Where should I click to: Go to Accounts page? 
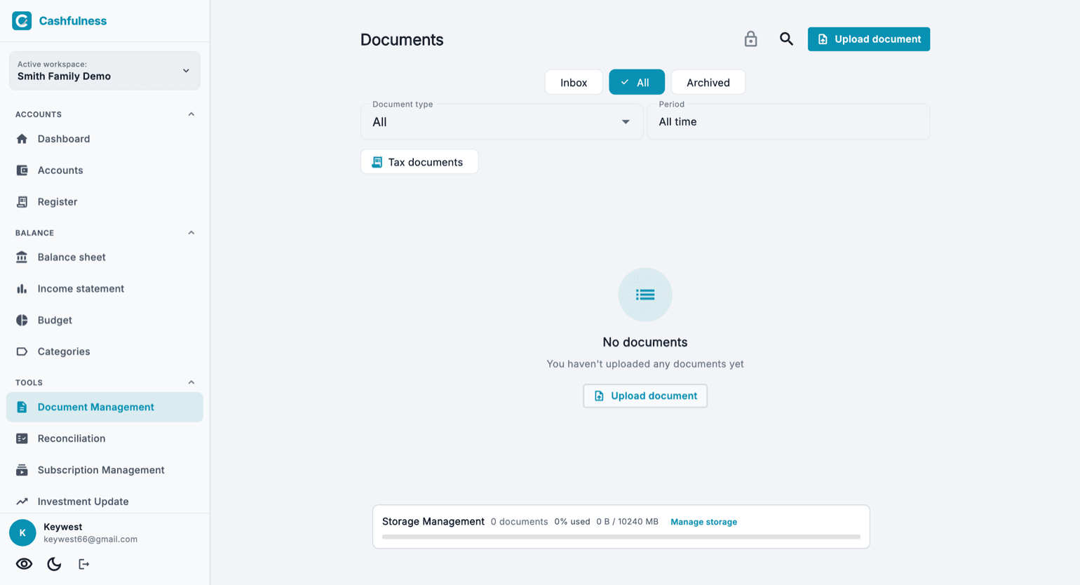(104, 170)
